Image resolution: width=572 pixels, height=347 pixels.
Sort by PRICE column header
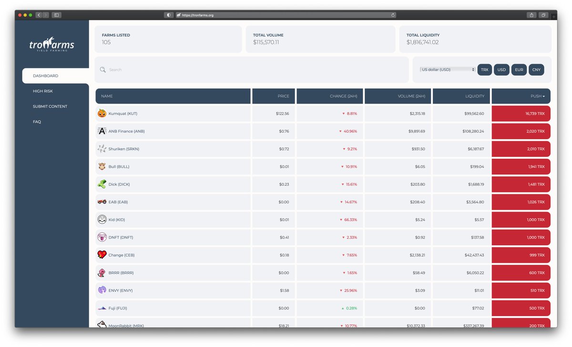[274, 96]
